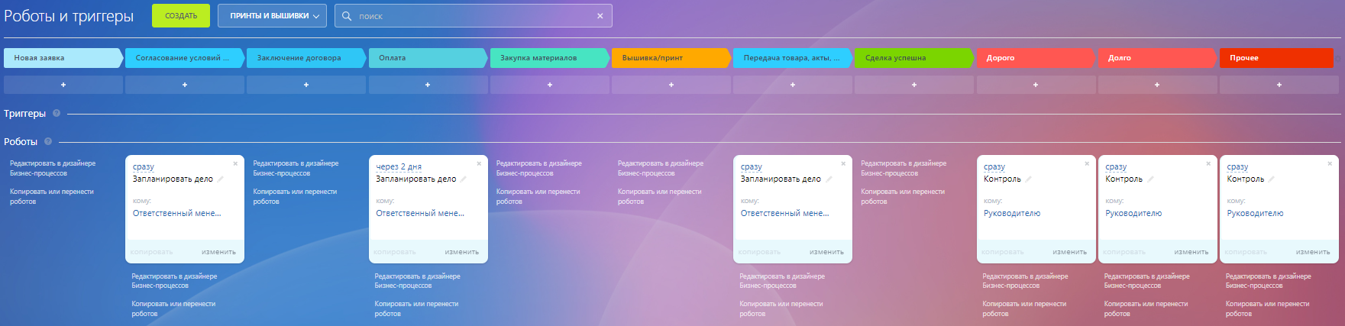This screenshot has width=1345, height=326.
Task: Change 'сразу' delay in Прочее robot
Action: click(1237, 166)
